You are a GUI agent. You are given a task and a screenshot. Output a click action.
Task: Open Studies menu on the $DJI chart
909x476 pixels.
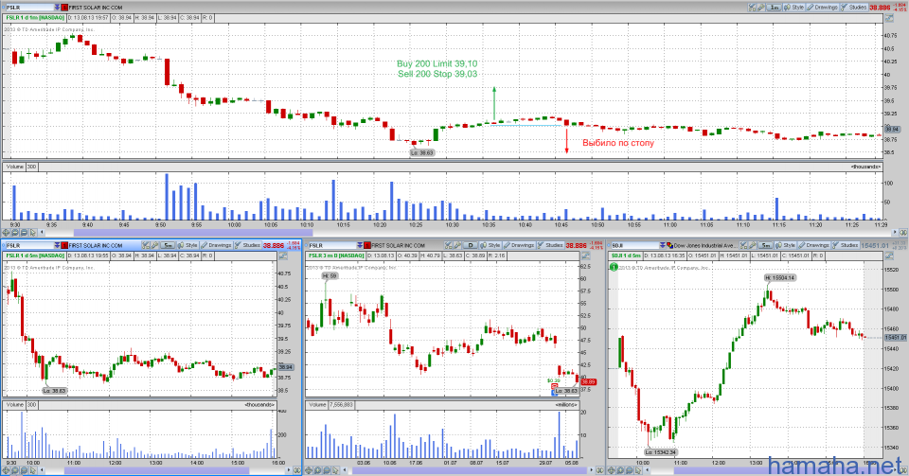846,245
